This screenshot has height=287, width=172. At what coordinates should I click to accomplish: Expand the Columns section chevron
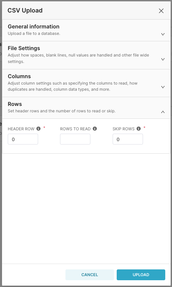tap(163, 87)
